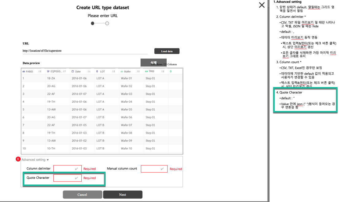Click the wizard progress bar under Please enter URL
Viewport: 344px width, 202px height.
tap(100, 23)
